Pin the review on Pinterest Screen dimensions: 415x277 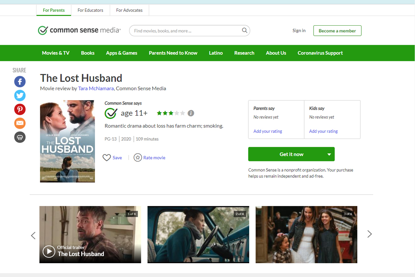[x=20, y=109]
